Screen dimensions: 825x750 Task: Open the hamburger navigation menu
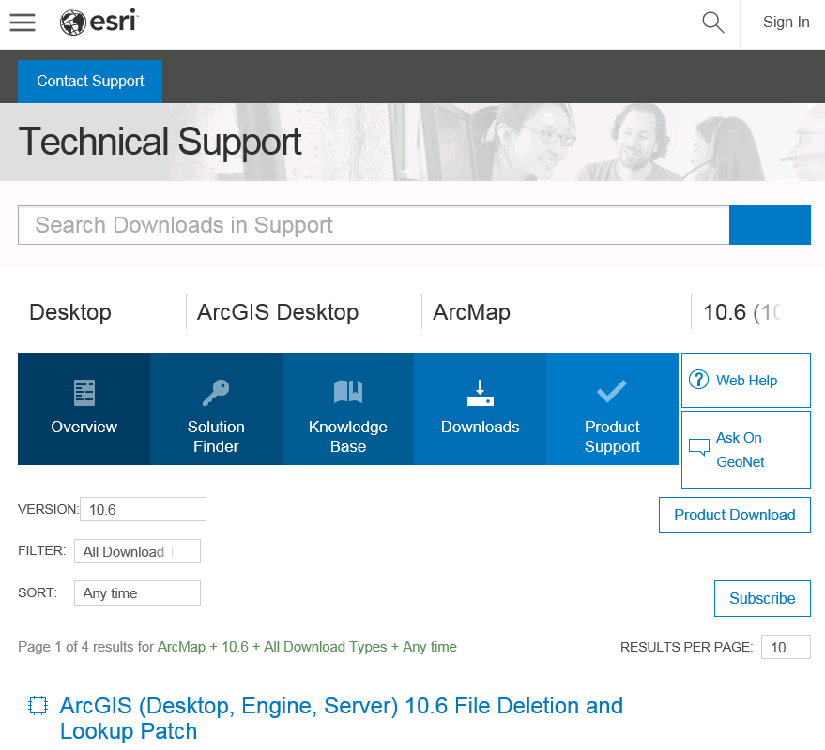click(22, 22)
